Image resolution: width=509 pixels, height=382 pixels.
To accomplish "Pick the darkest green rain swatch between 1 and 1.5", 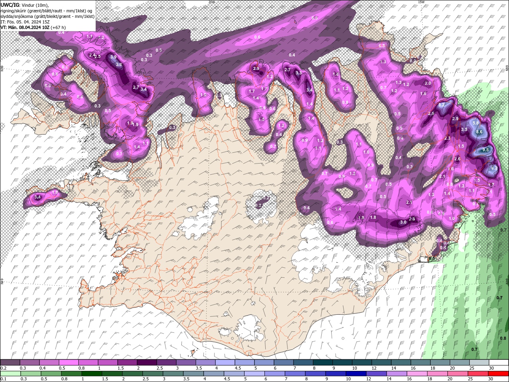I will (91, 374).
